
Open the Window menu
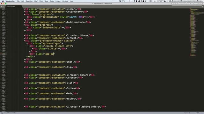[65, 1]
